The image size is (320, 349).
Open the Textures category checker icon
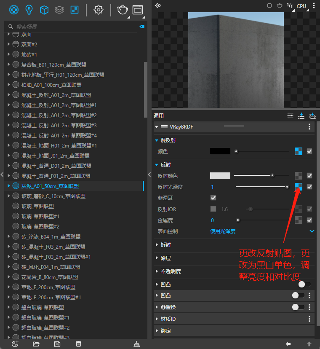tap(74, 10)
